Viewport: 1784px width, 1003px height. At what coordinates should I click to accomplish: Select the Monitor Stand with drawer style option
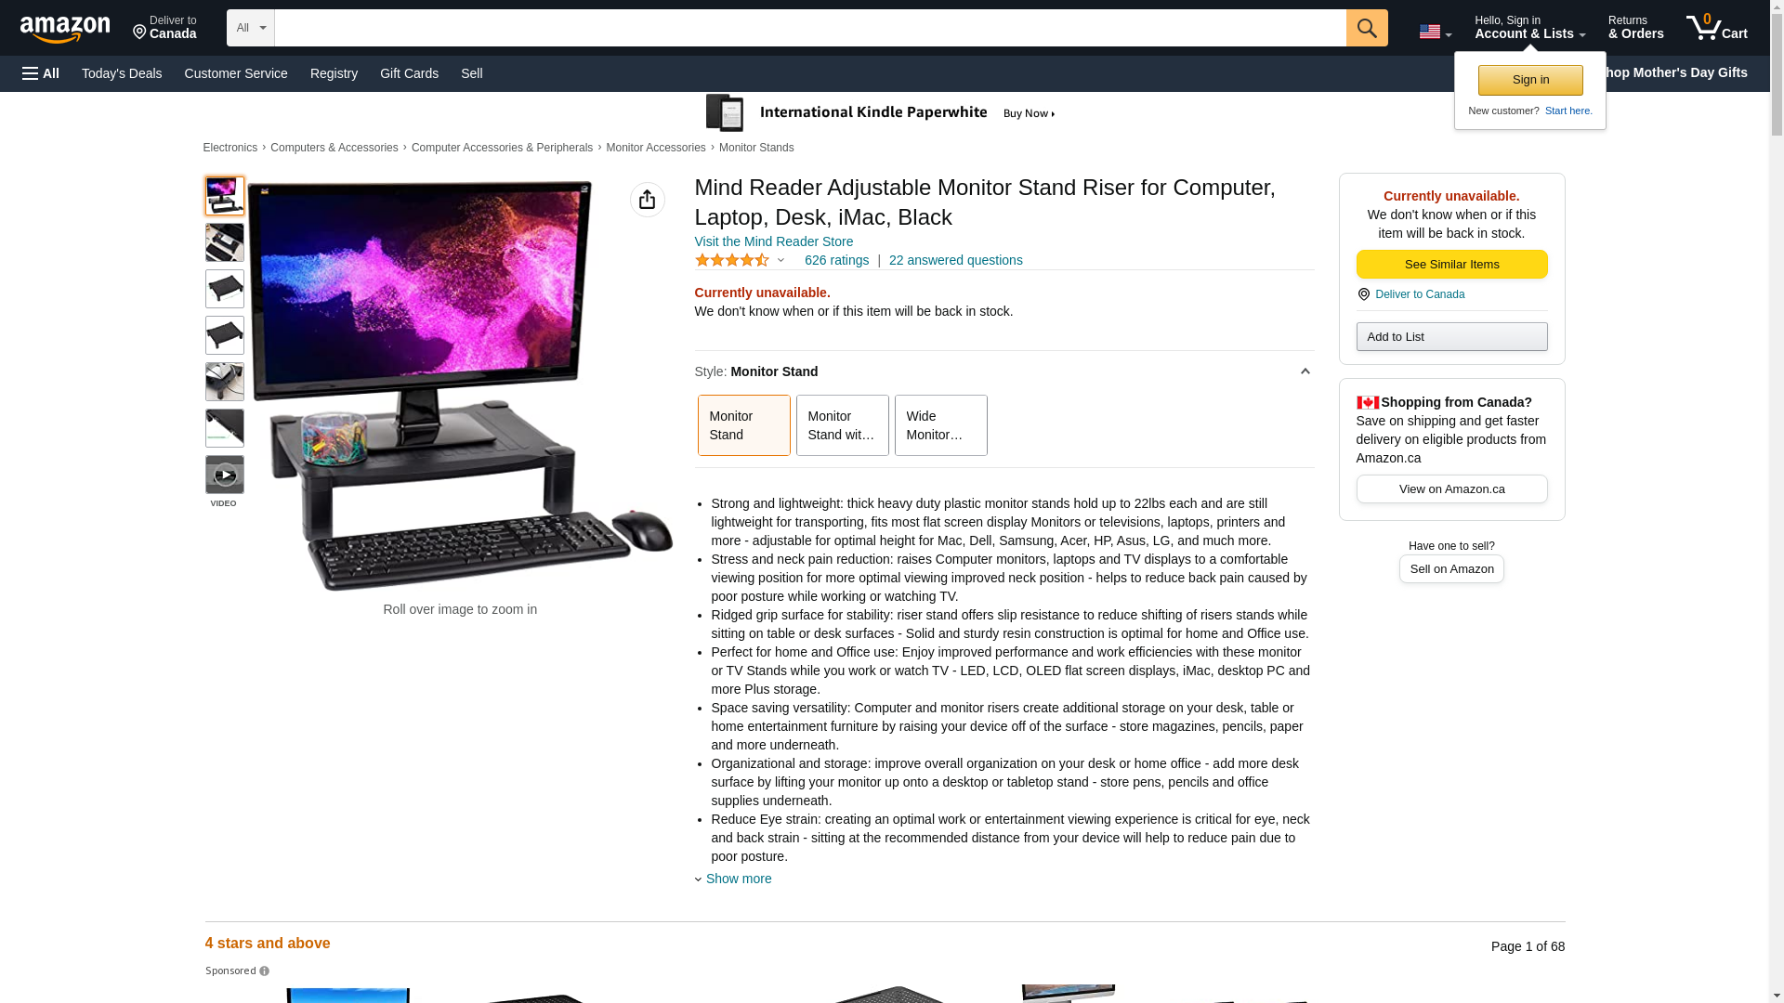coord(843,425)
